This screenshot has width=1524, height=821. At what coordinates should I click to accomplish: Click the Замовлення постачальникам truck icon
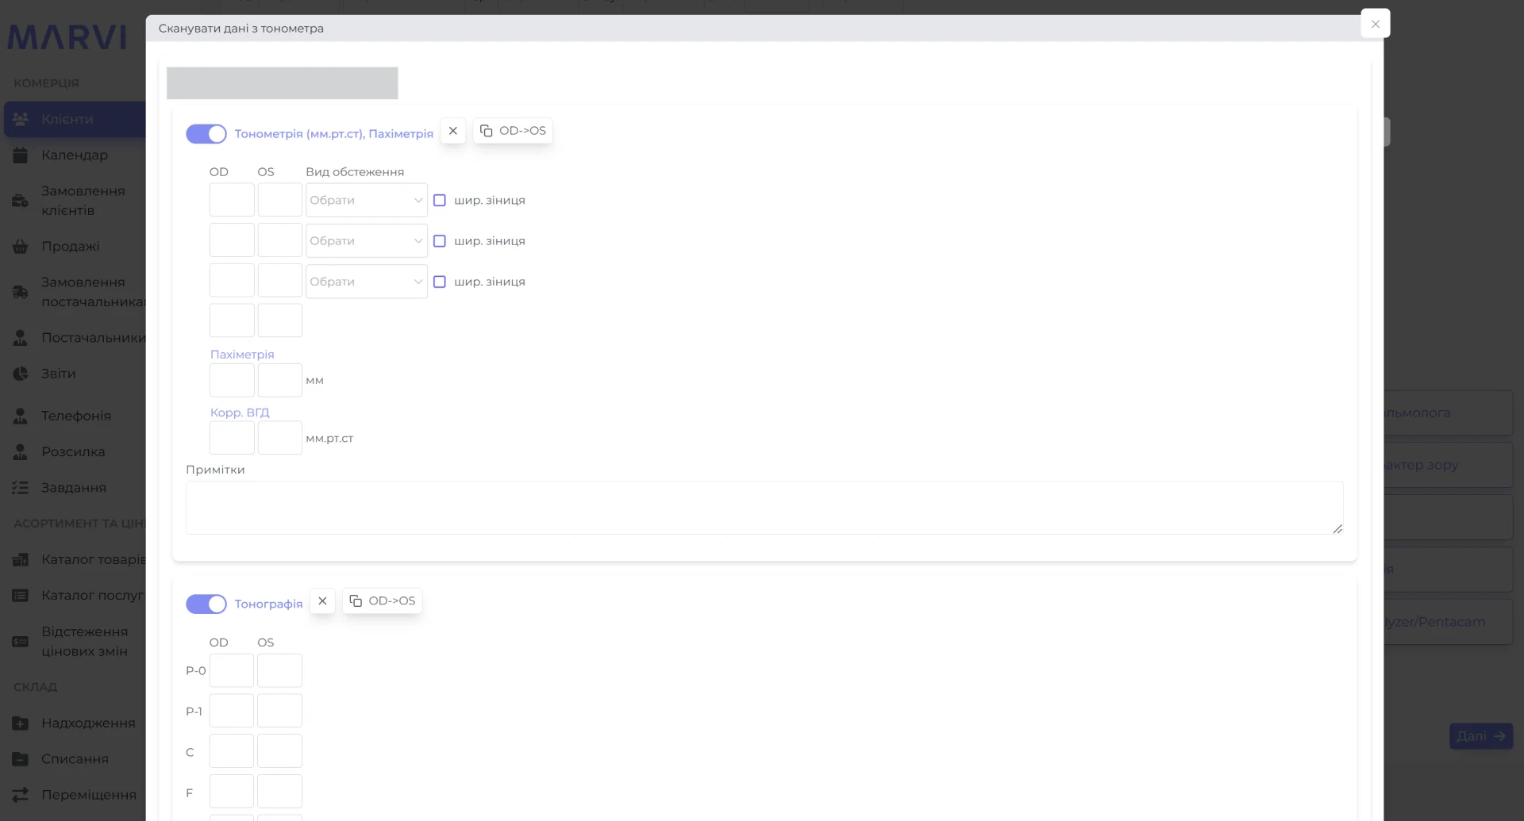21,292
